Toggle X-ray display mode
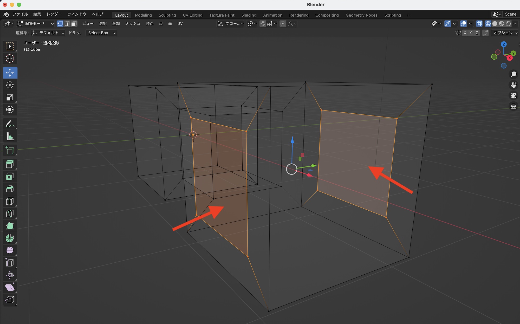The height and width of the screenshot is (324, 520). (x=479, y=24)
